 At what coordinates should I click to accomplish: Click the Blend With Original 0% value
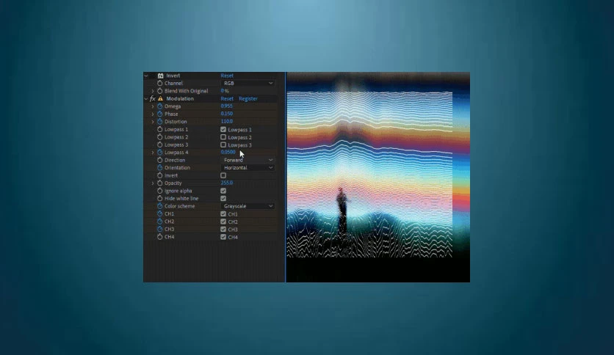tap(225, 91)
